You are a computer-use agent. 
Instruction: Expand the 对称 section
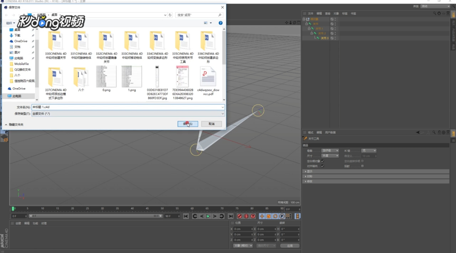pos(376,176)
